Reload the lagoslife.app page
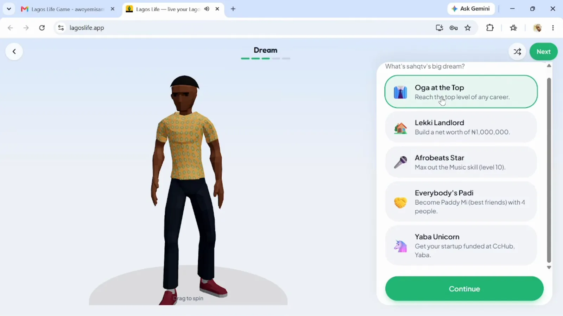The image size is (563, 316). (x=42, y=28)
